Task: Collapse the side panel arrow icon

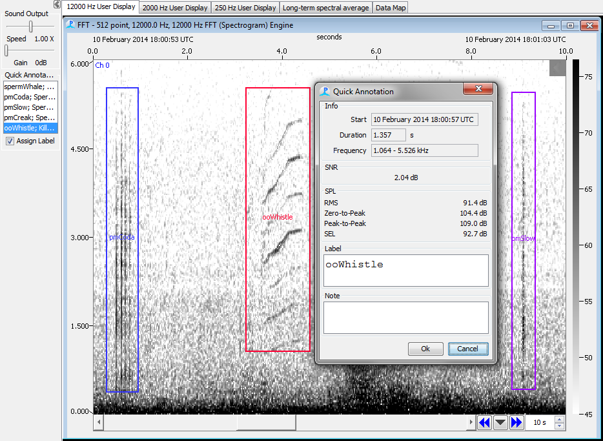Action: pyautogui.click(x=57, y=5)
